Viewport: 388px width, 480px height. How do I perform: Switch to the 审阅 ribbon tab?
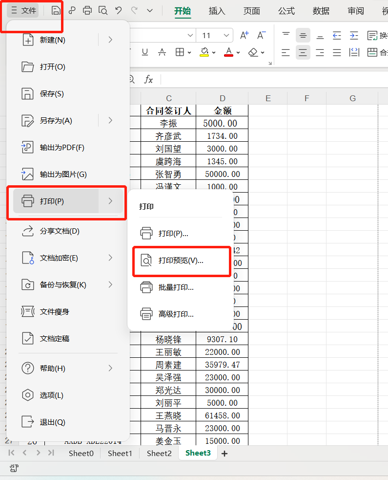[x=356, y=11]
